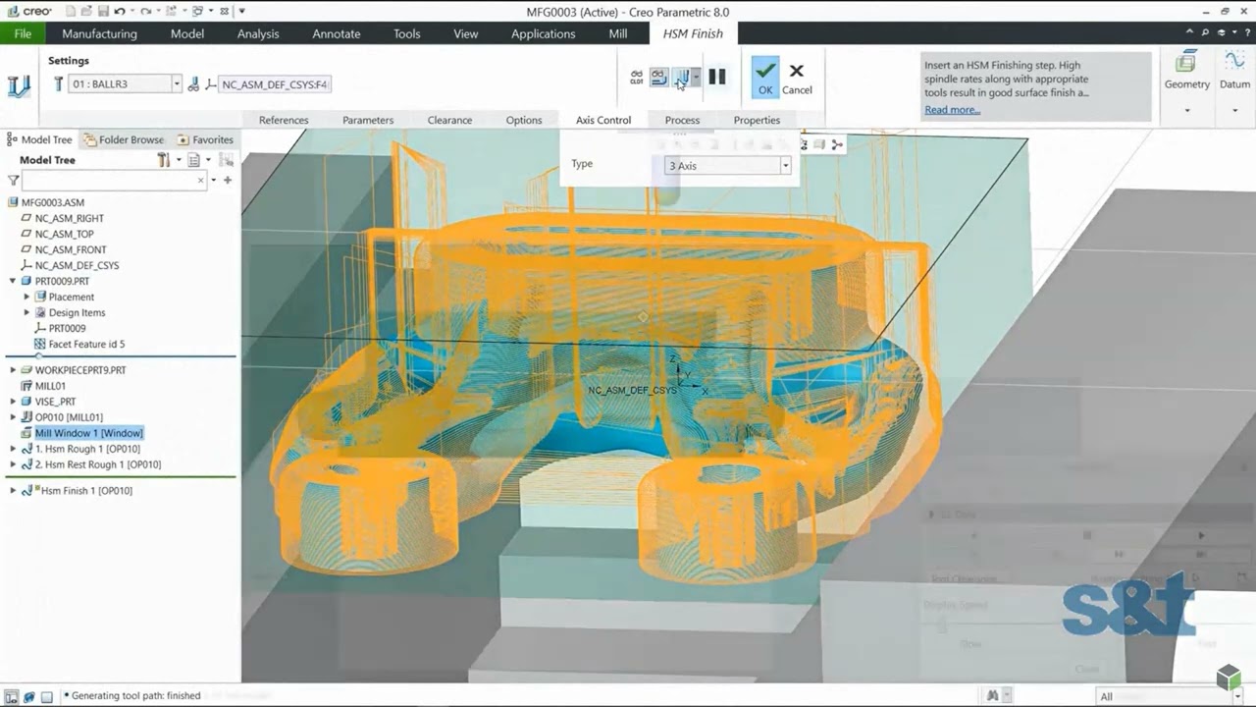This screenshot has height=707, width=1256.
Task: Toggle the tool path preview glasses icon
Action: [x=658, y=77]
